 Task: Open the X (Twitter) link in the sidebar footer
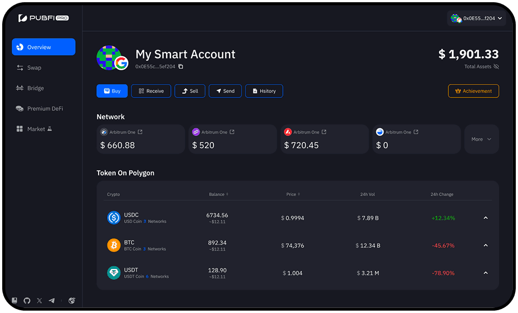[x=39, y=301]
